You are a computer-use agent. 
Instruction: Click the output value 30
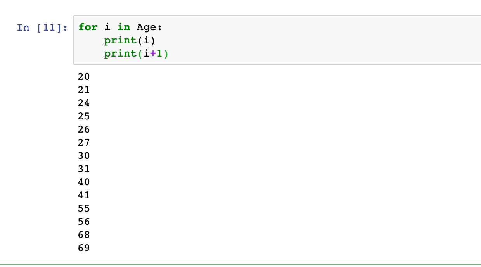coord(84,156)
